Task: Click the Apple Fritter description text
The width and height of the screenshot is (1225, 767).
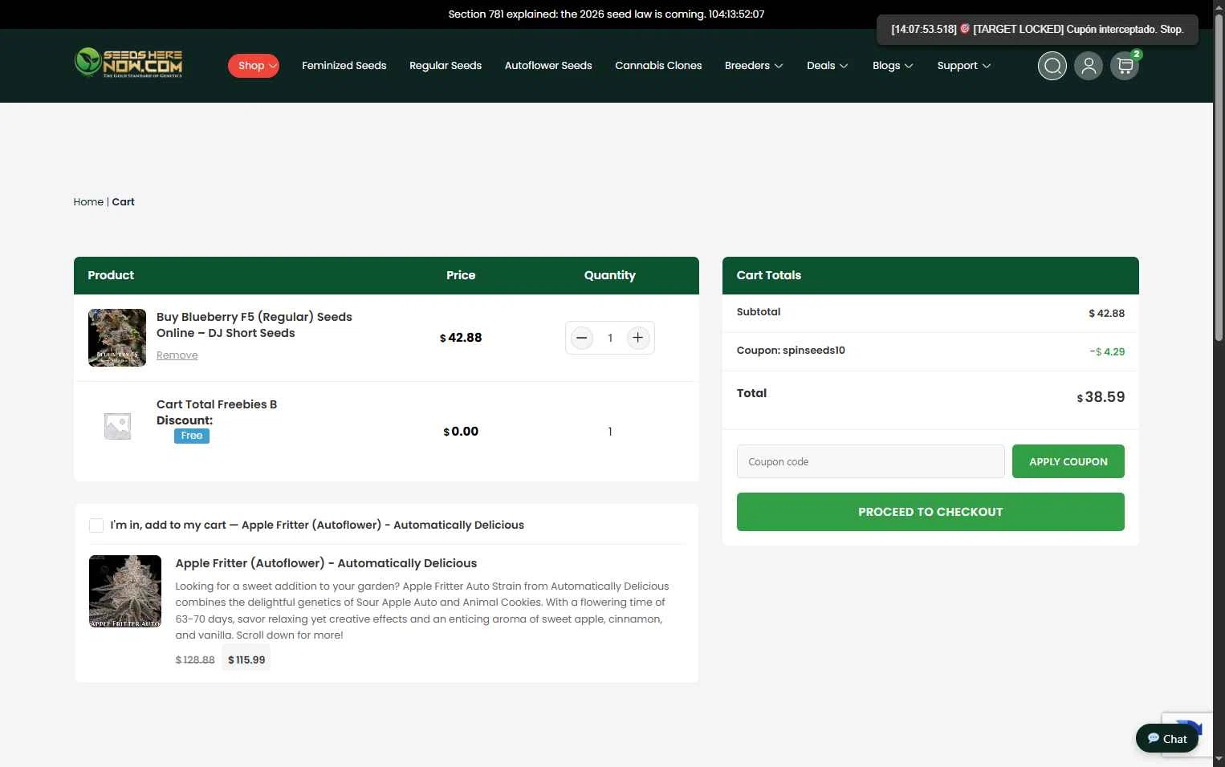Action: (x=422, y=611)
